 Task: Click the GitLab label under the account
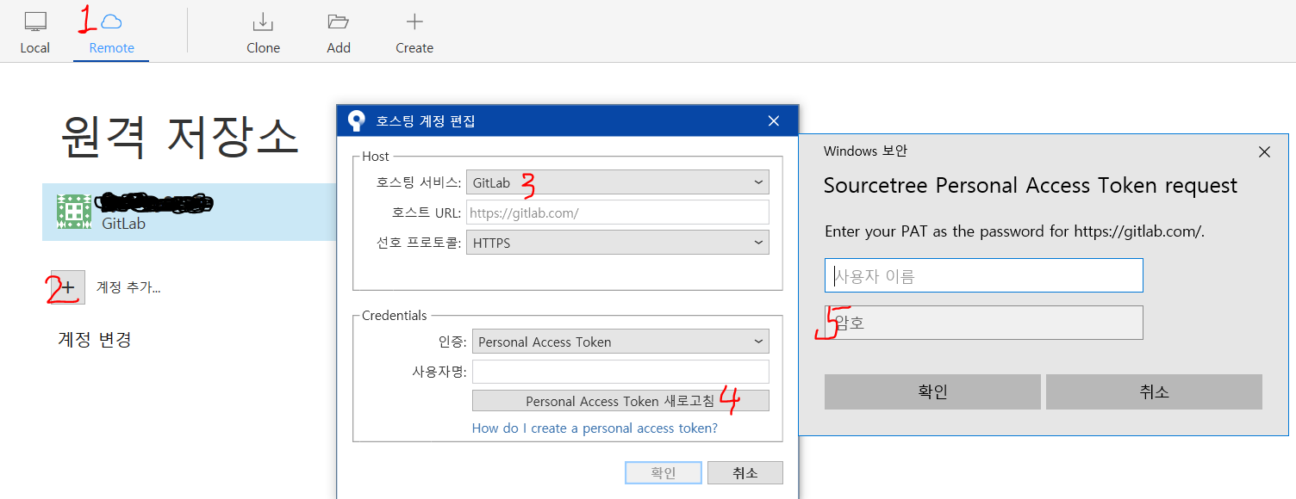click(123, 224)
